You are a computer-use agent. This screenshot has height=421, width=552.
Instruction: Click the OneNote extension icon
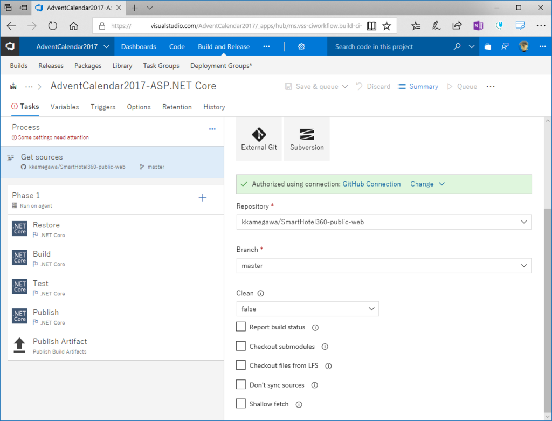click(x=478, y=26)
